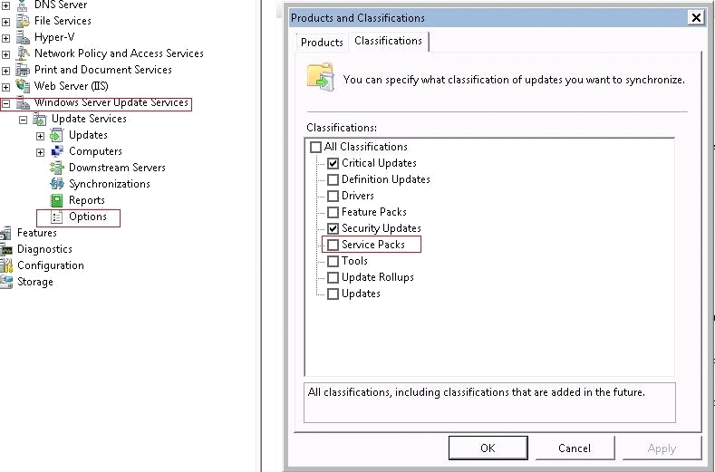Screen dimensions: 715x472
Task: Click the Computers node icon
Action: [x=56, y=151]
